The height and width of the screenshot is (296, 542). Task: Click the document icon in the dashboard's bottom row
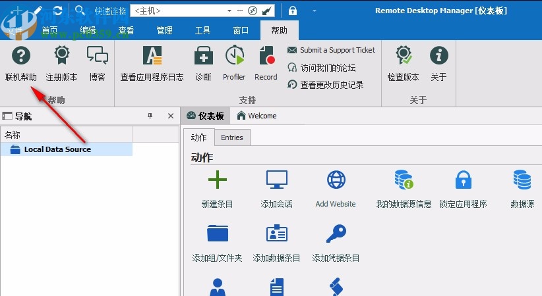[276, 287]
